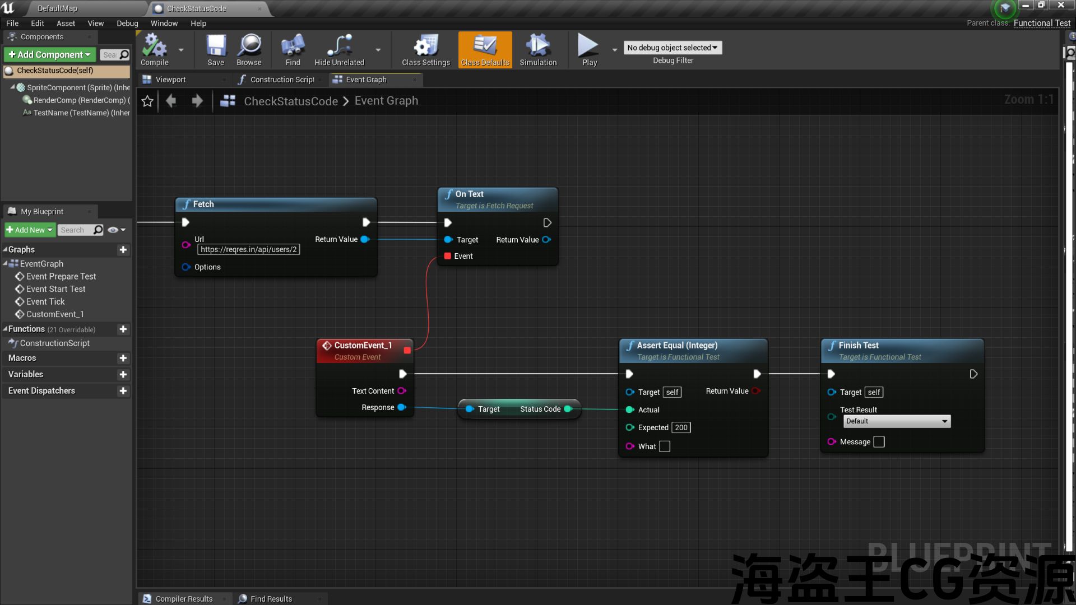Open Functional Test parent class link
This screenshot has width=1076, height=605.
(x=1042, y=23)
